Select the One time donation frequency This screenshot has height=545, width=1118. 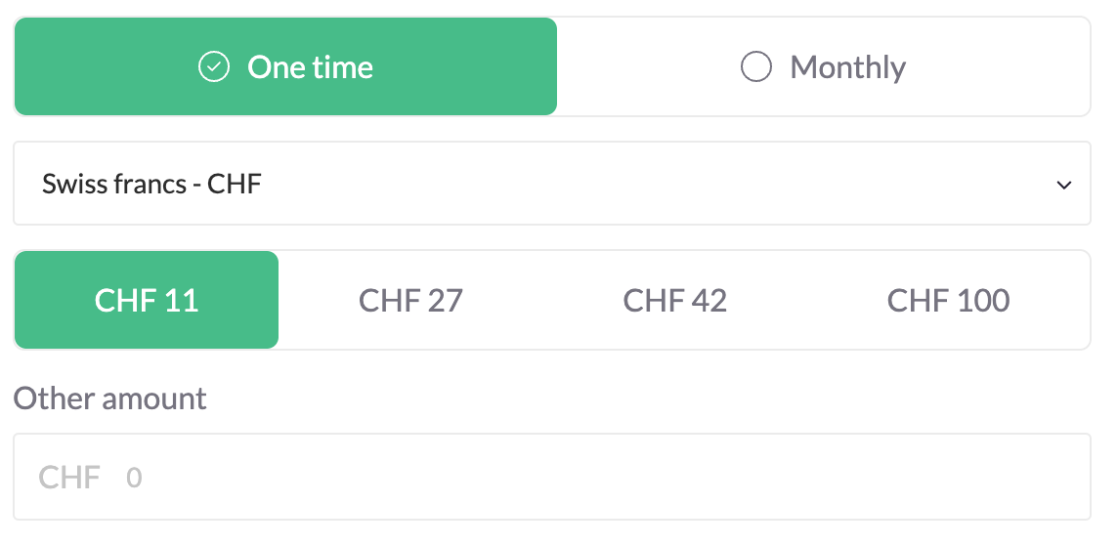(285, 67)
